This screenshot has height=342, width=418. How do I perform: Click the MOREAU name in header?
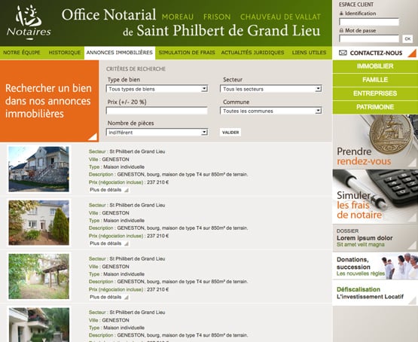tap(178, 17)
